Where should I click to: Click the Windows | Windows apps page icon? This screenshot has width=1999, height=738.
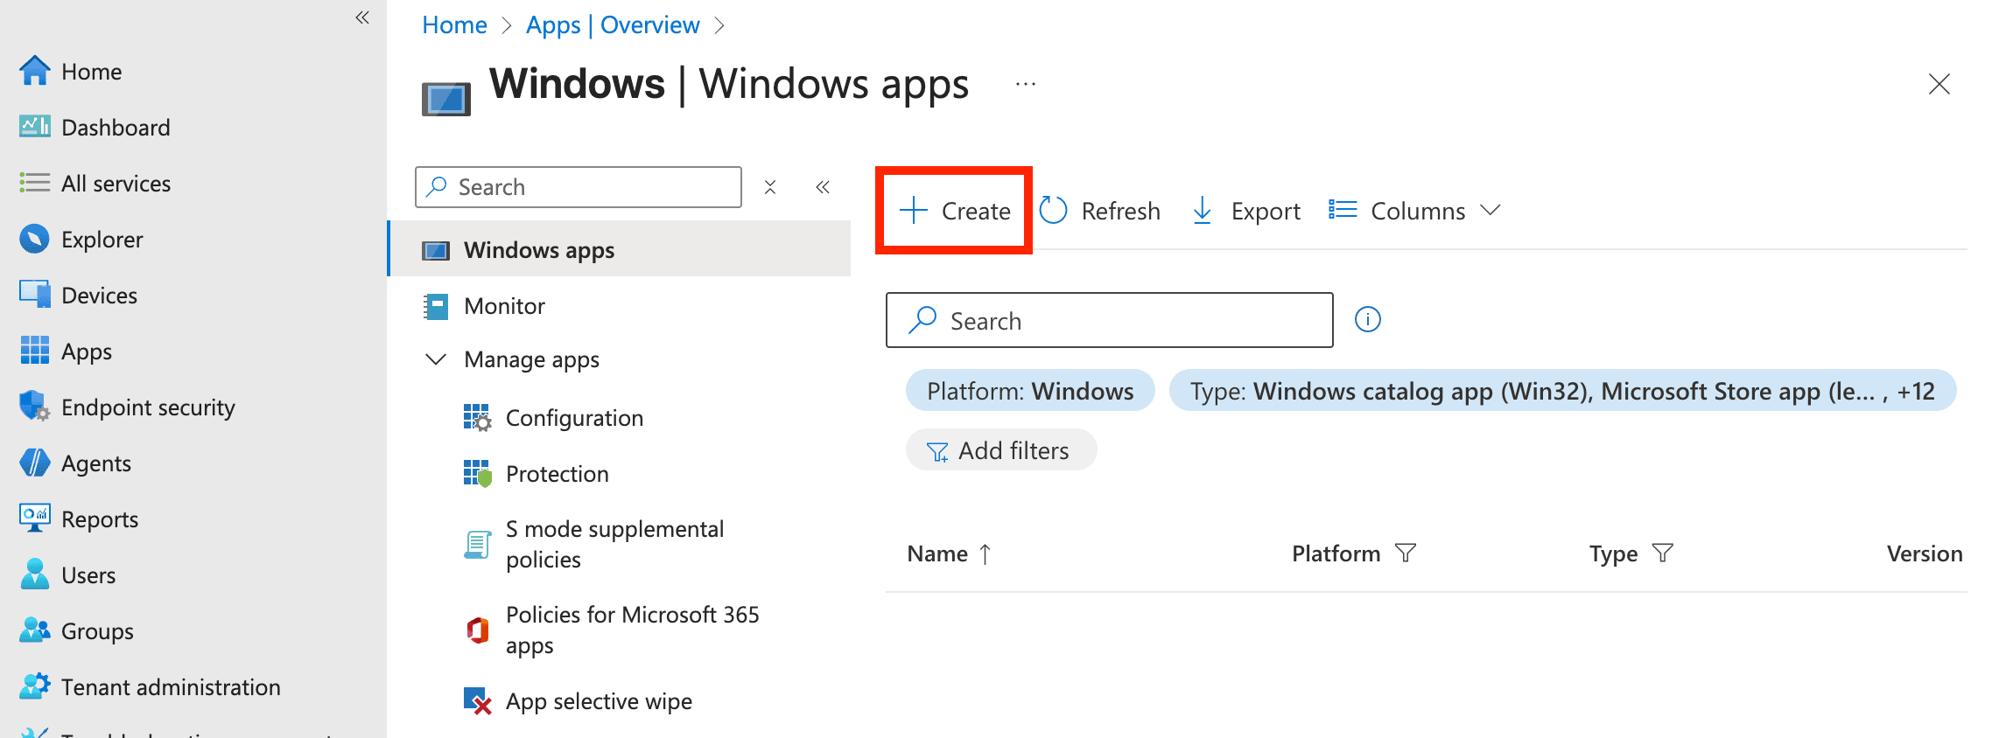[x=446, y=99]
